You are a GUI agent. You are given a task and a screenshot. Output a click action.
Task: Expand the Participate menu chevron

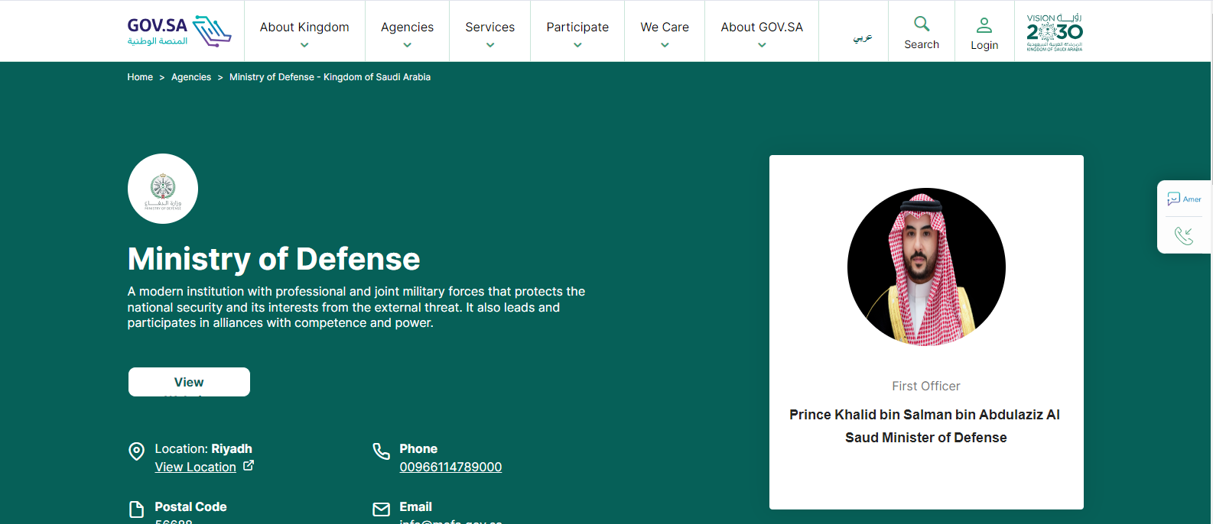[577, 45]
